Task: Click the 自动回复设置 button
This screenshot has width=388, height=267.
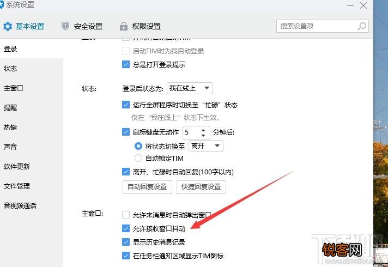Action: 147,187
